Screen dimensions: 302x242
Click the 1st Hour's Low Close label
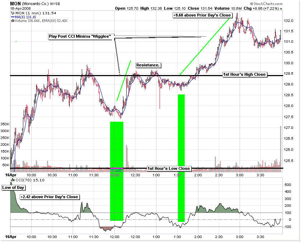169,168
